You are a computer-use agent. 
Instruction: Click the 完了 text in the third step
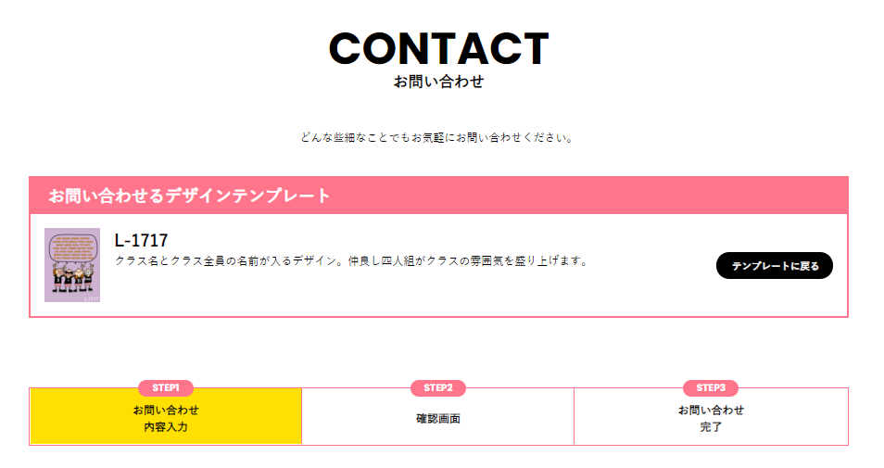point(711,427)
